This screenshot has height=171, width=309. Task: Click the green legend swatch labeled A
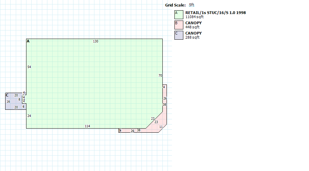coord(179,15)
